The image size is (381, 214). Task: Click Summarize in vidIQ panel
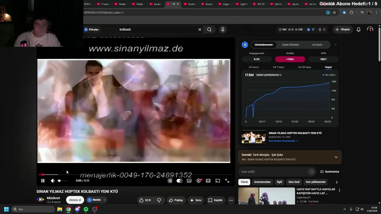330,172
